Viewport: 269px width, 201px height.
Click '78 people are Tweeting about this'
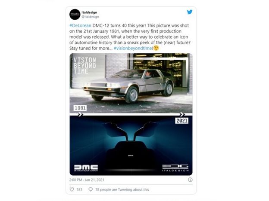[x=122, y=189]
